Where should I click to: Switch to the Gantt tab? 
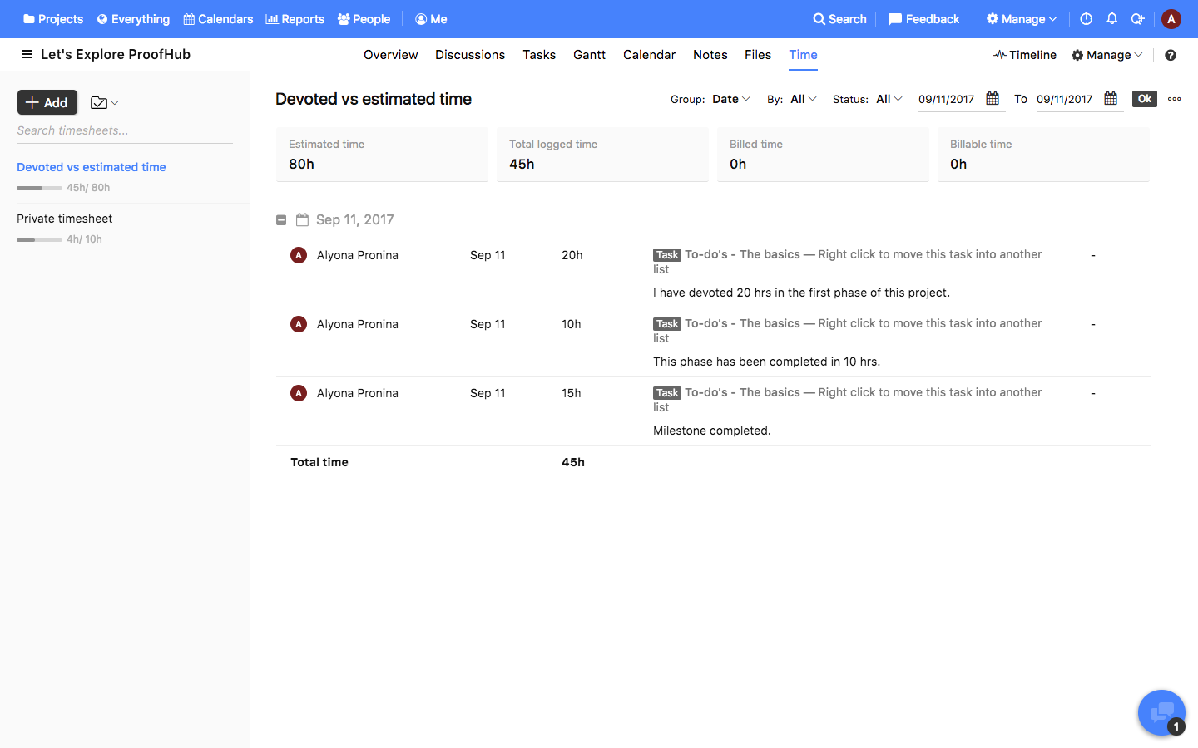click(589, 55)
